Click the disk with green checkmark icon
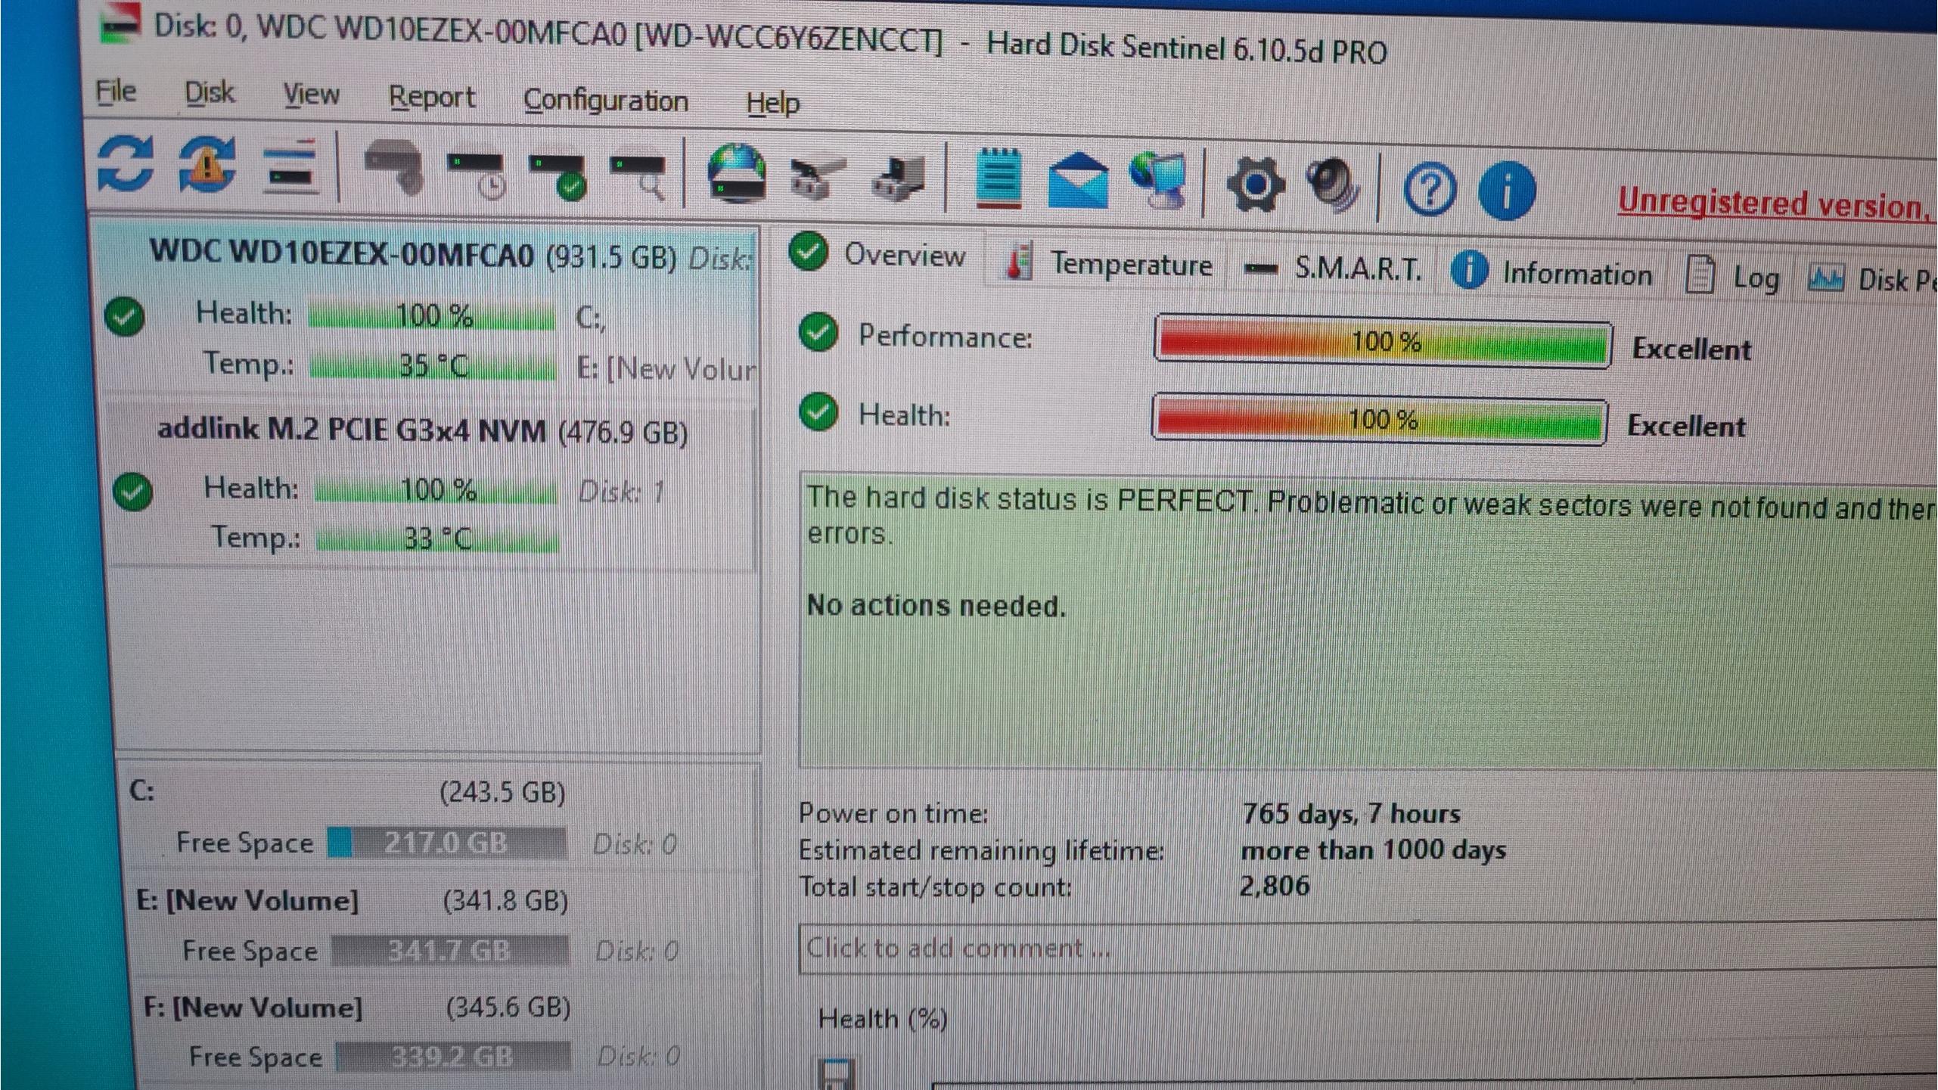The image size is (1938, 1090). click(x=559, y=177)
